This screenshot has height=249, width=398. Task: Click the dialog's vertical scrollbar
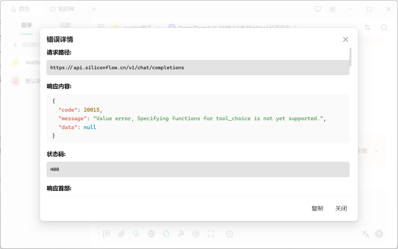351,57
